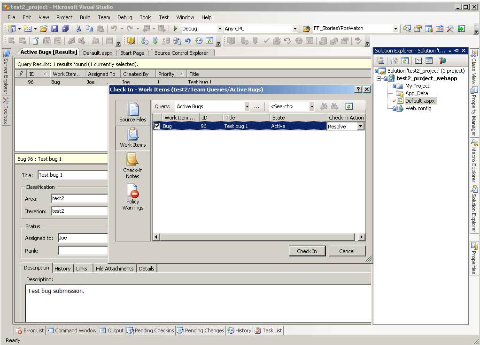Click Properties icon in Solution Explorer toolbar
The height and width of the screenshot is (345, 480).
(x=380, y=60)
